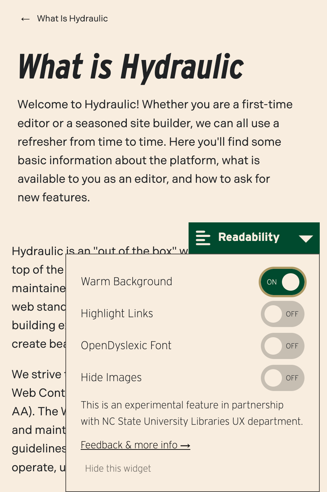Click the white dropdown triangle on Readability
The image size is (327, 492).
coord(306,238)
